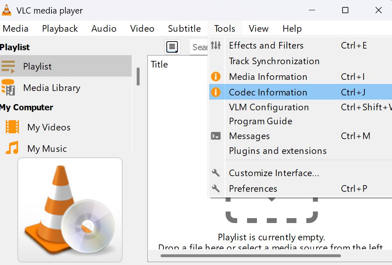Viewport: 392px width, 265px height.
Task: Open the Media menu
Action: point(16,28)
